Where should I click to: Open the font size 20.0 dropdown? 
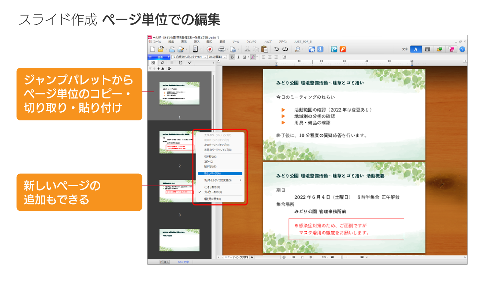tap(217, 57)
